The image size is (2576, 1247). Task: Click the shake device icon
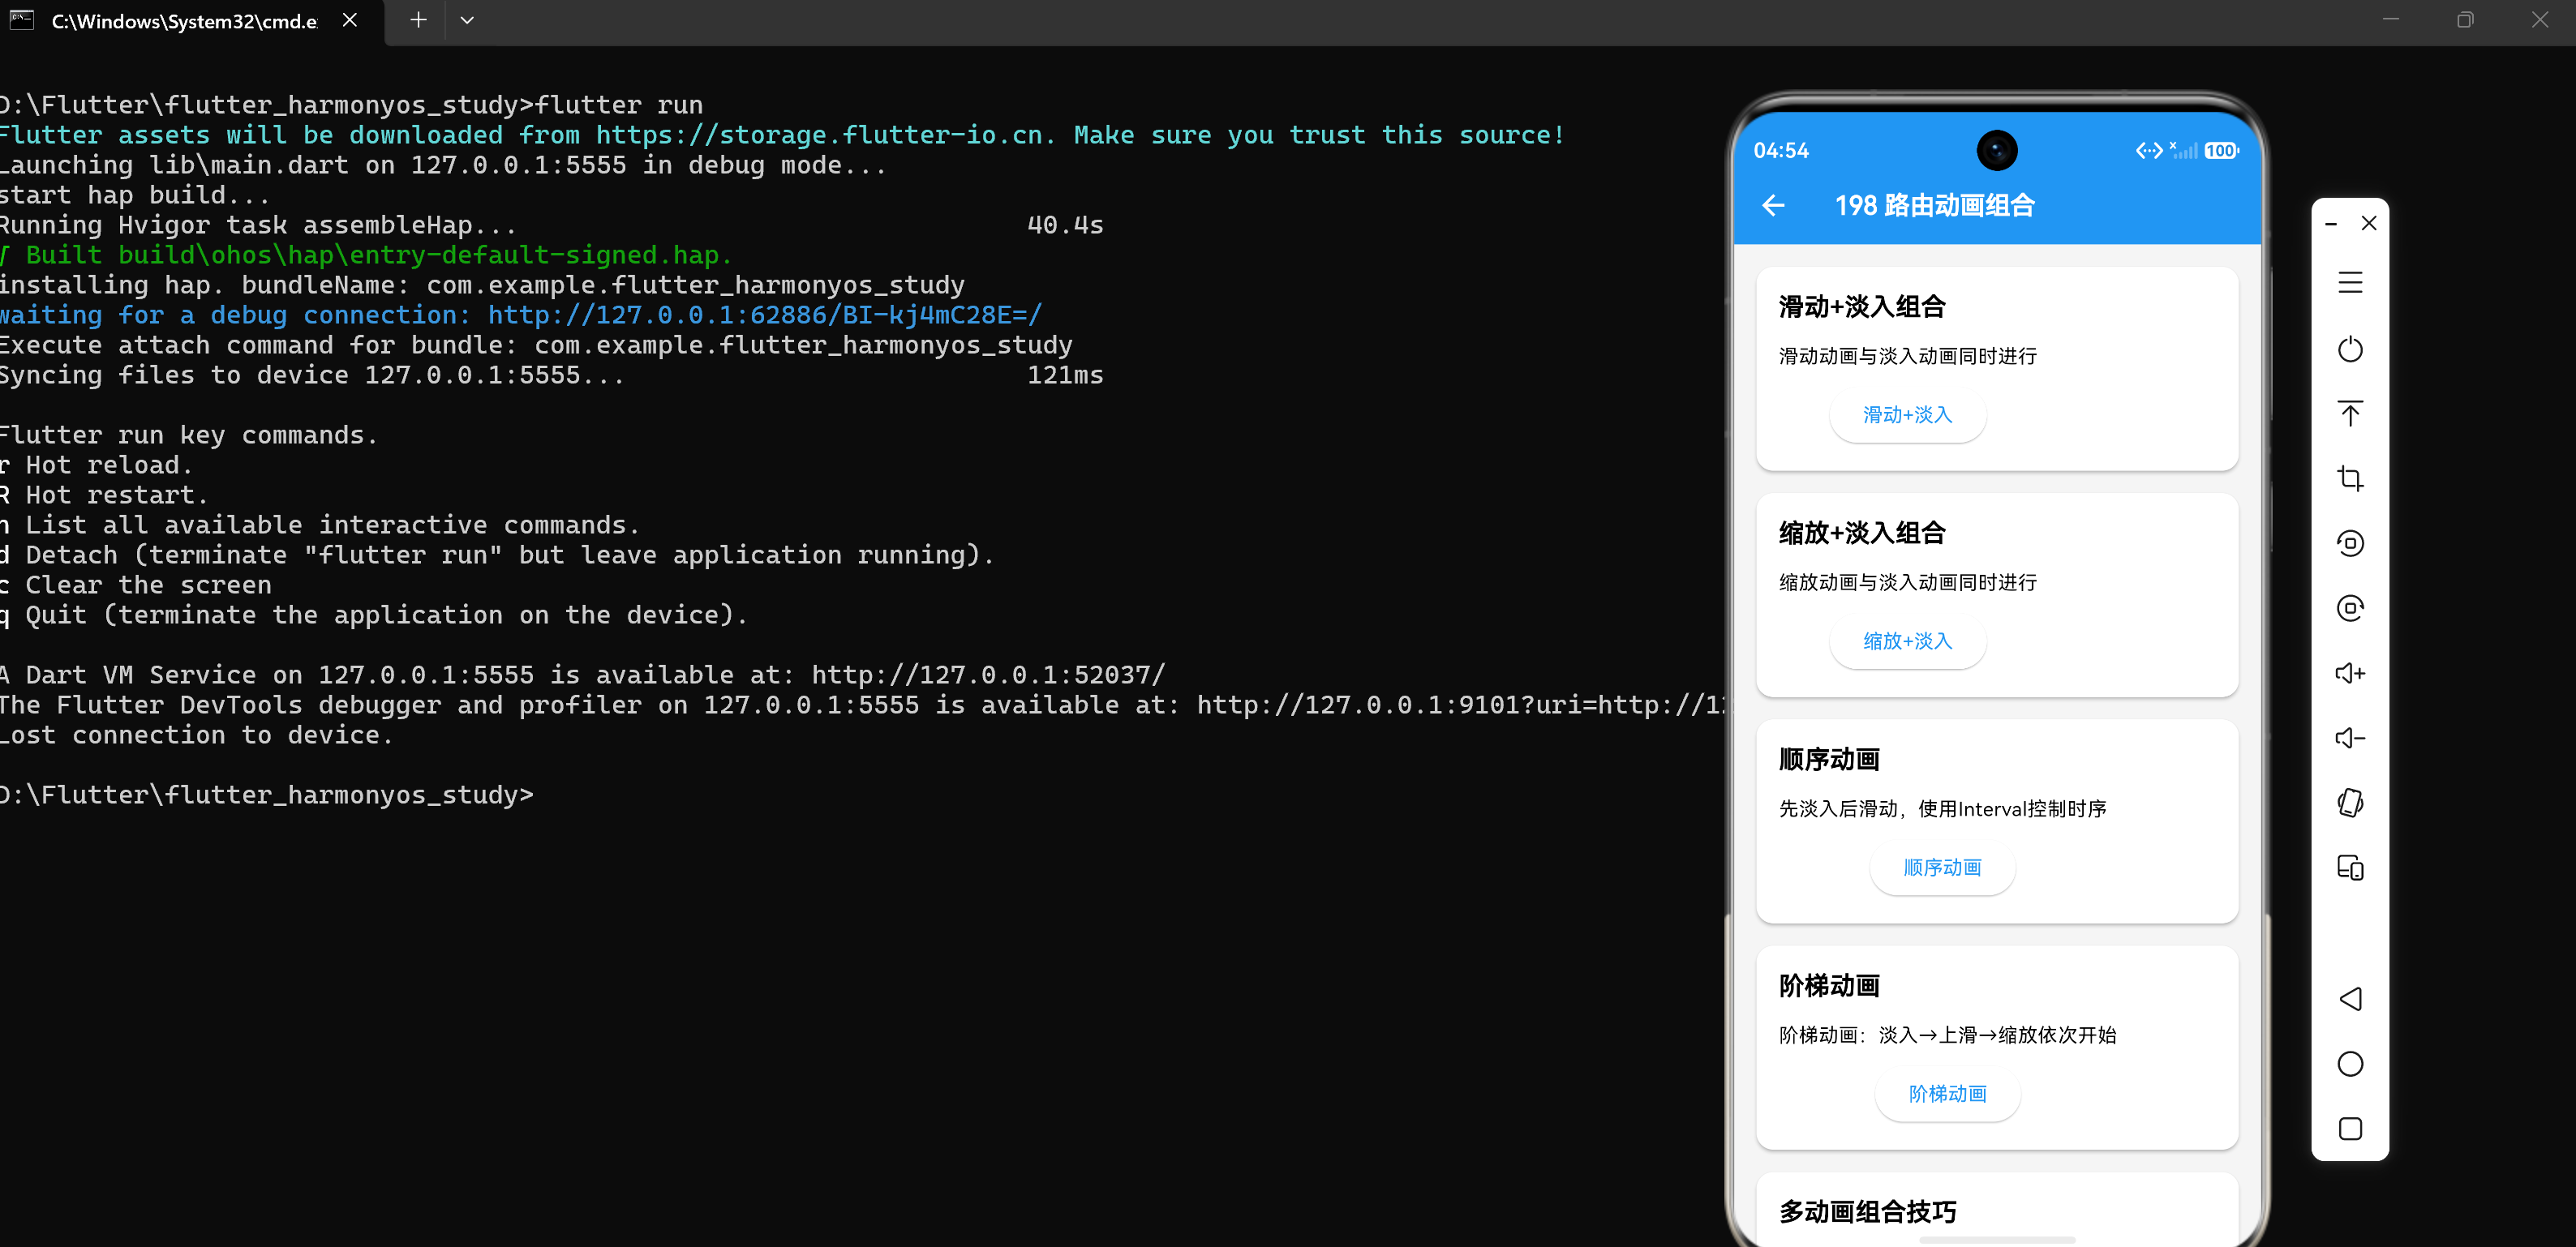(x=2350, y=803)
